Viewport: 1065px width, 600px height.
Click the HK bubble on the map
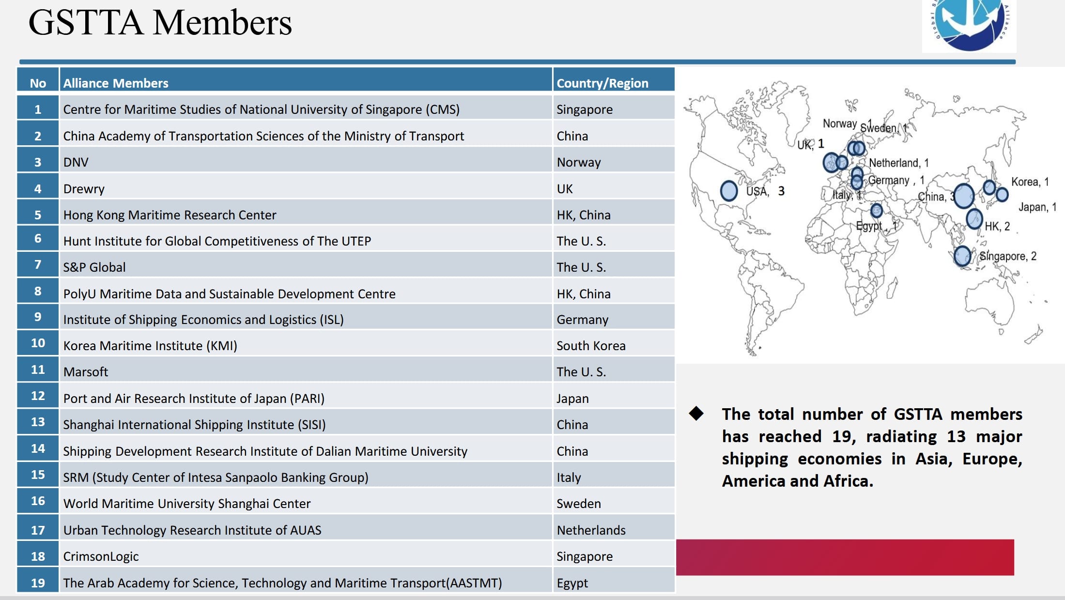click(x=974, y=219)
